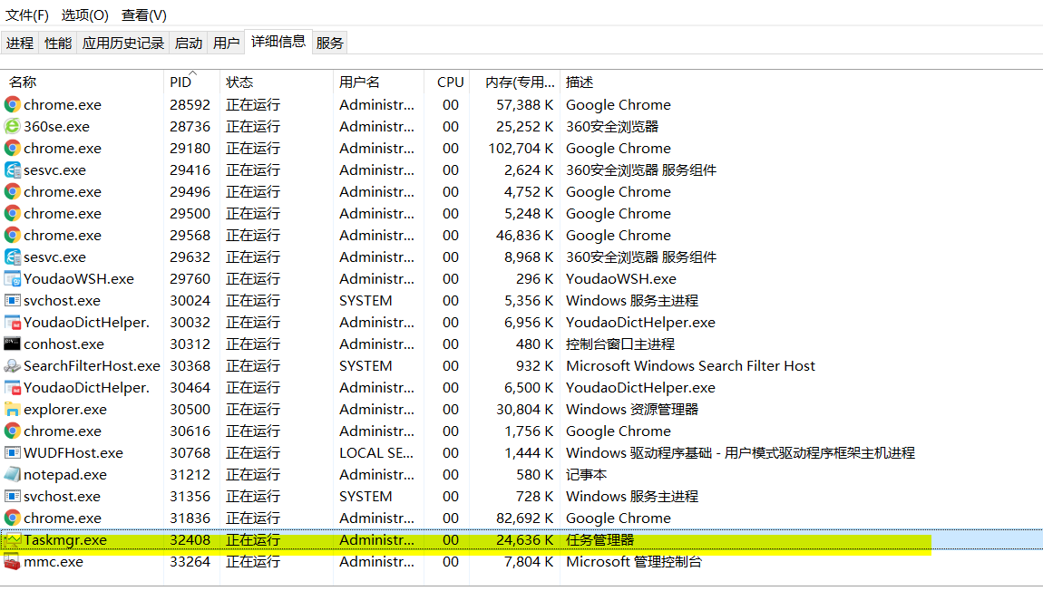Click Windows 资源管理器 description

click(x=632, y=410)
